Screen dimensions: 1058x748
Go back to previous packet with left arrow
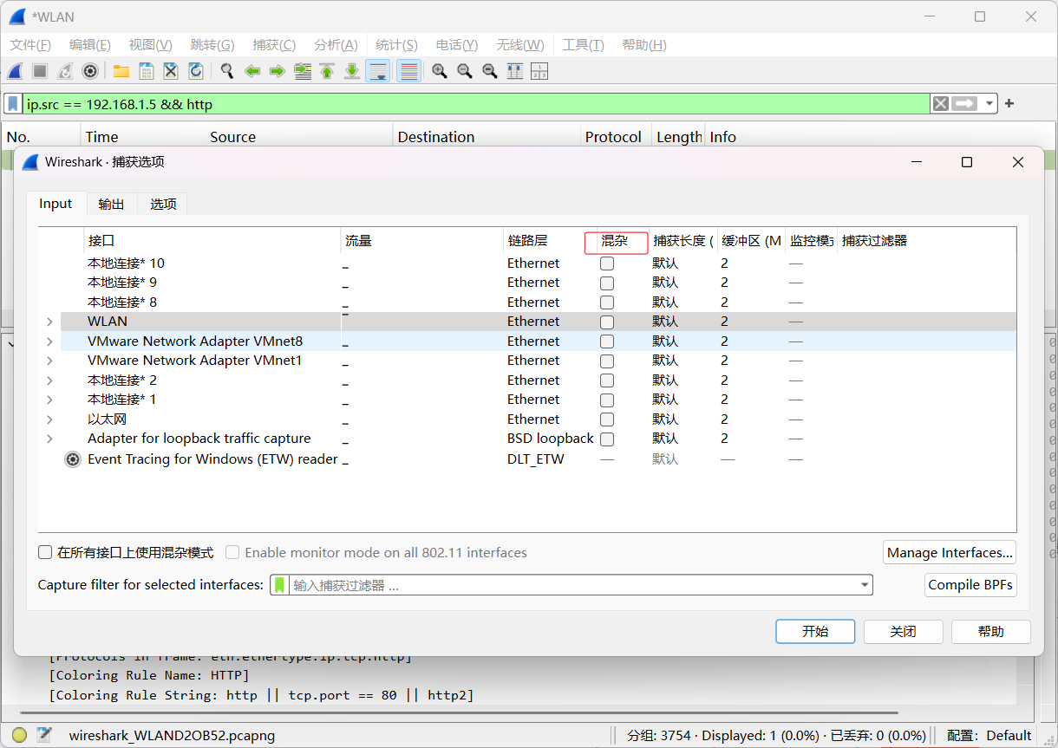[252, 71]
